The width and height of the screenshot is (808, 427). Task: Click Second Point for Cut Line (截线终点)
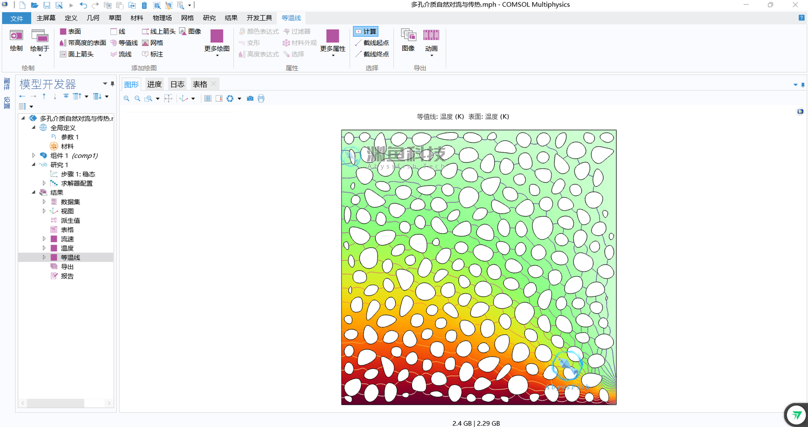tap(372, 54)
